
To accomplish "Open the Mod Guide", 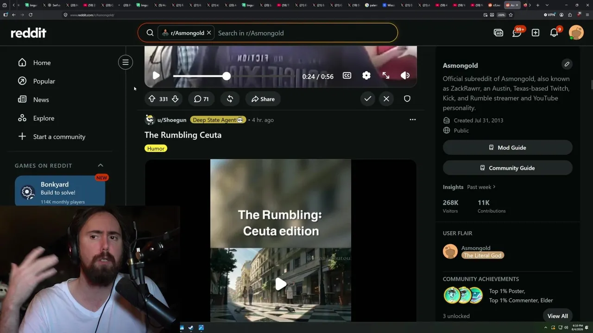I will (508, 148).
